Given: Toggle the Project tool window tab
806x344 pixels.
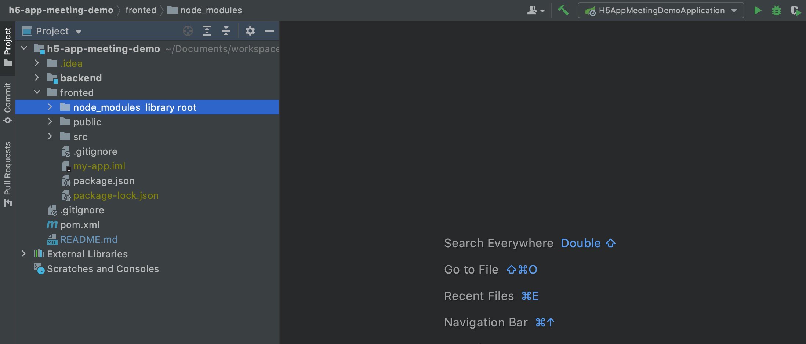Looking at the screenshot, I should tap(7, 47).
